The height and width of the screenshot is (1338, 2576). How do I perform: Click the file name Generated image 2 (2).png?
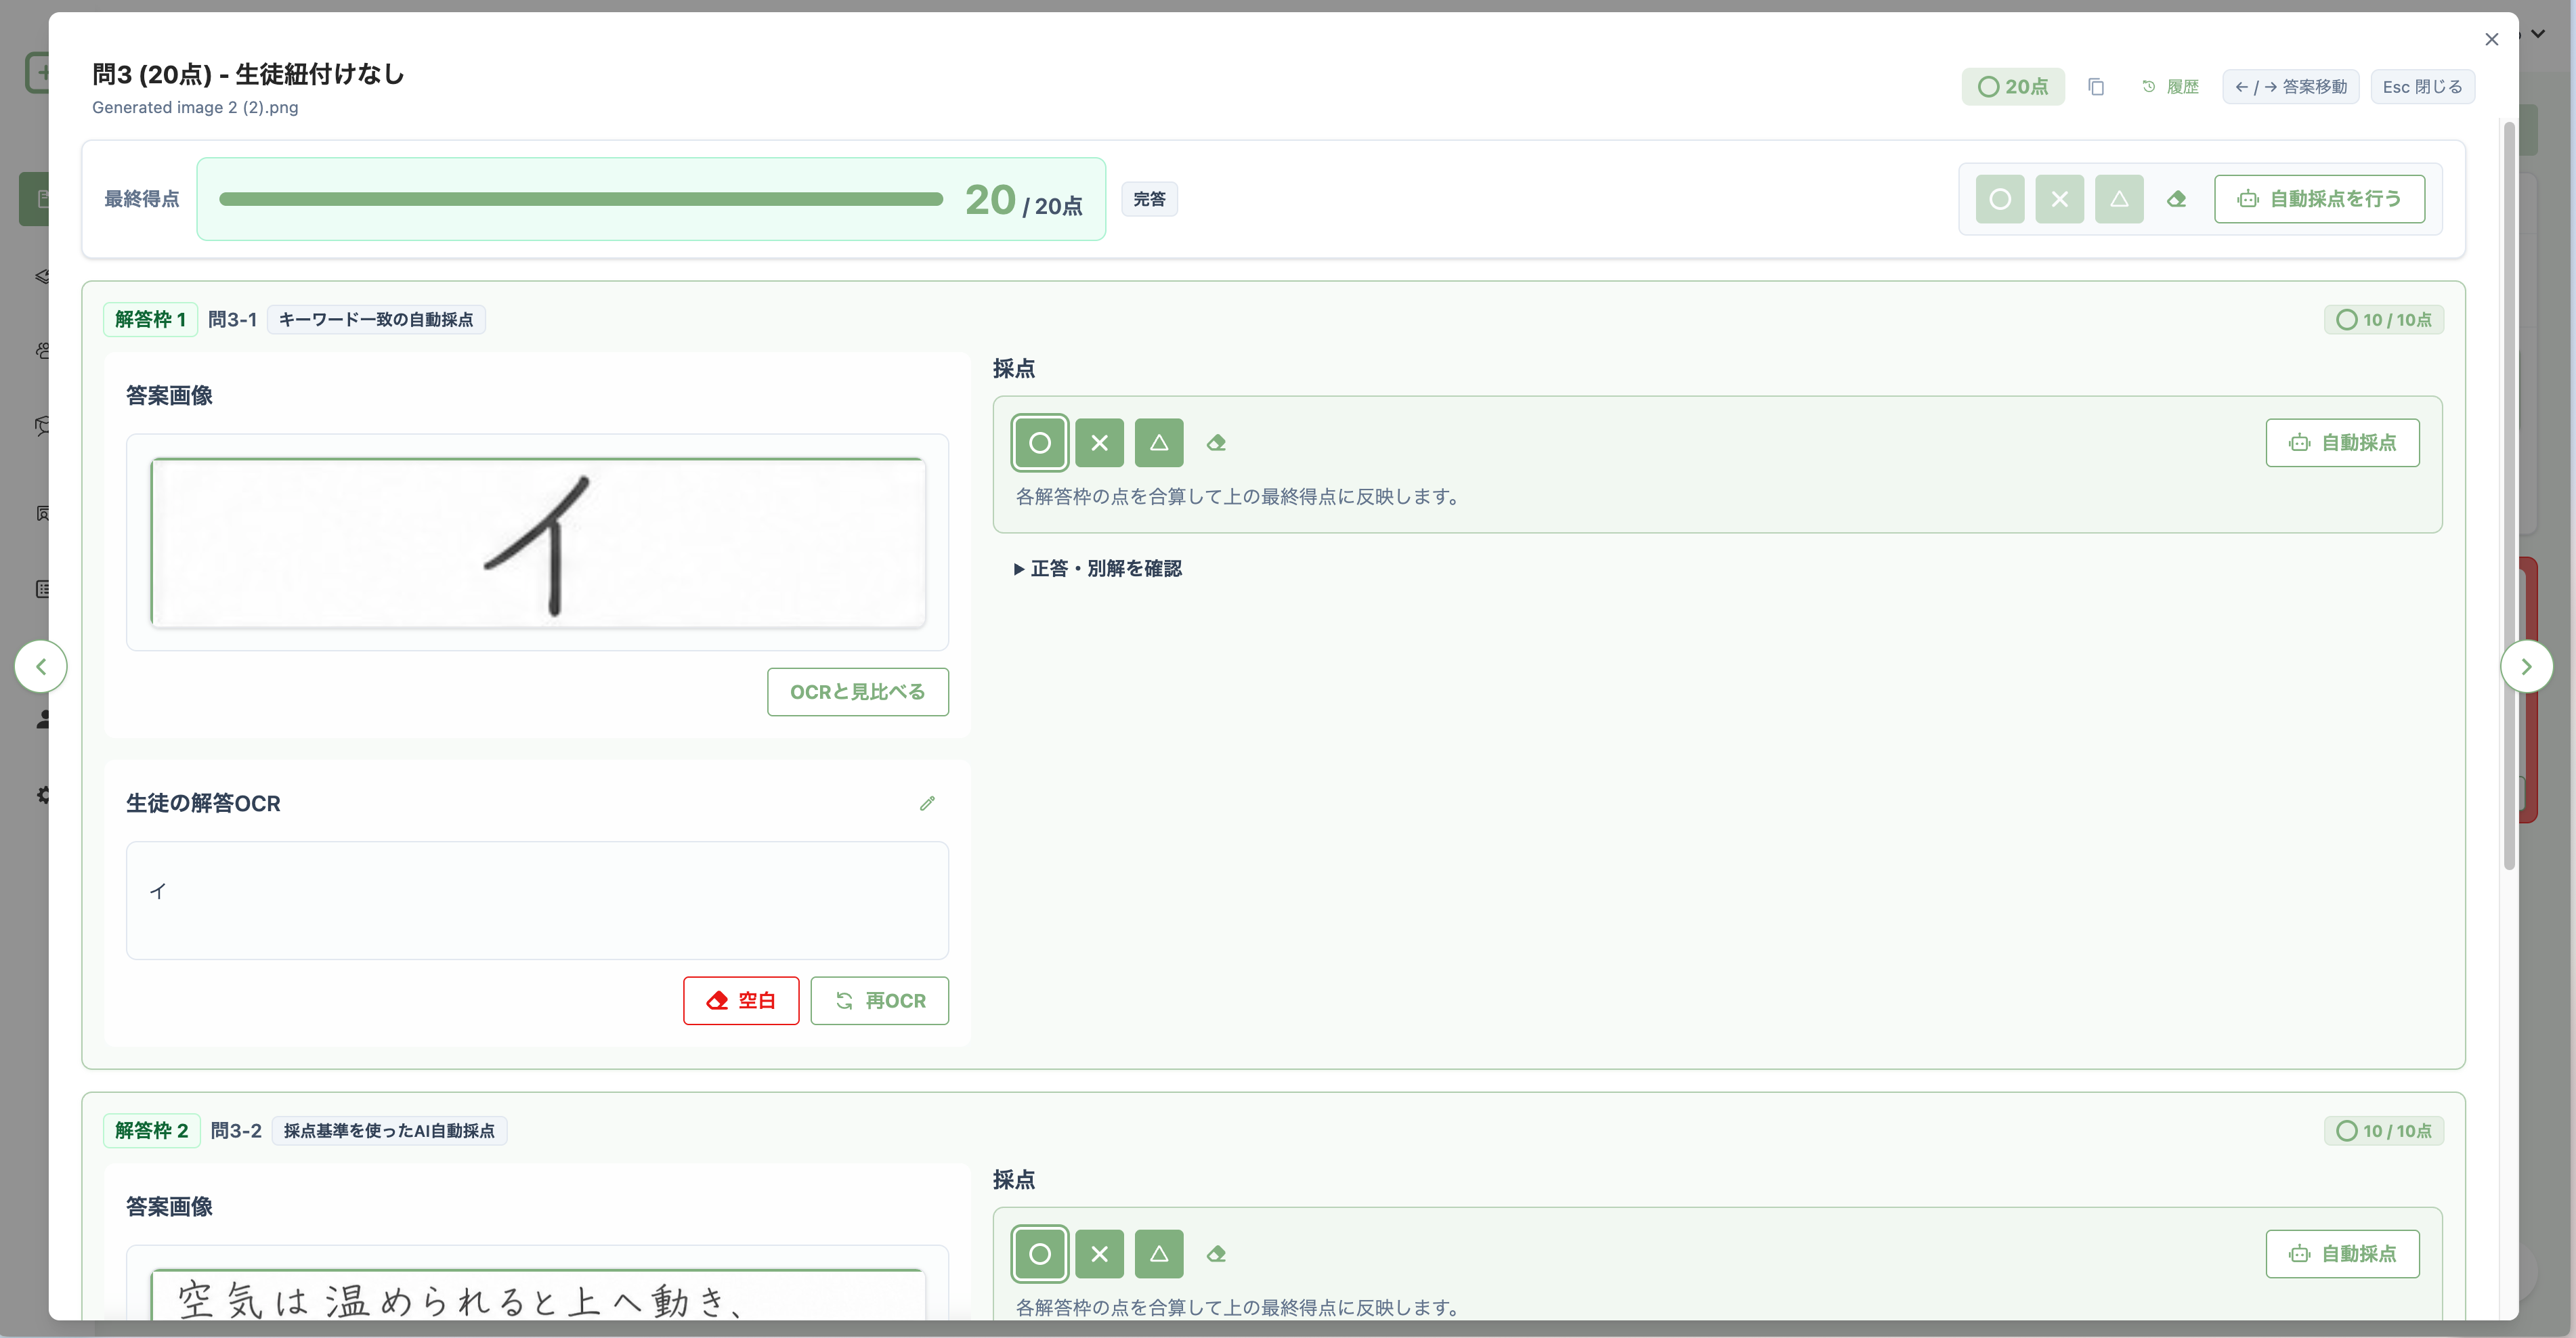pos(195,107)
